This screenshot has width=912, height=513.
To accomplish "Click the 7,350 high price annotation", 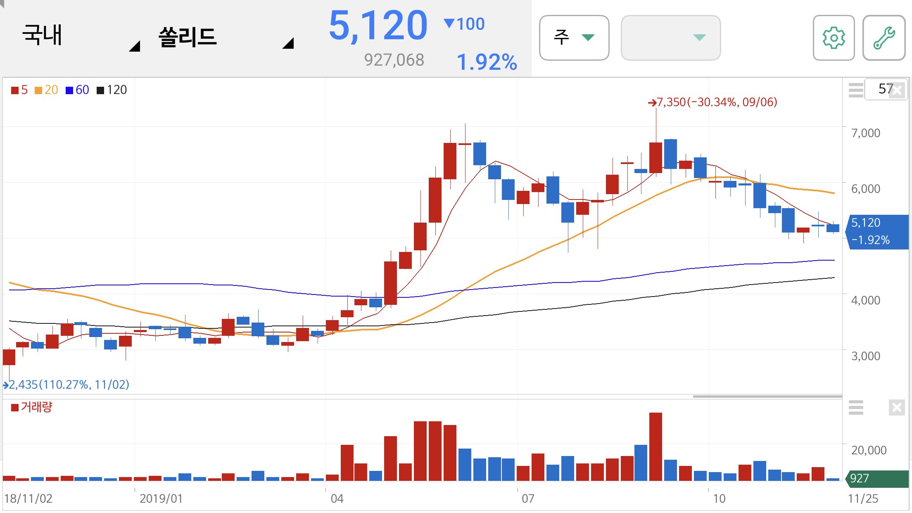I will [x=712, y=102].
